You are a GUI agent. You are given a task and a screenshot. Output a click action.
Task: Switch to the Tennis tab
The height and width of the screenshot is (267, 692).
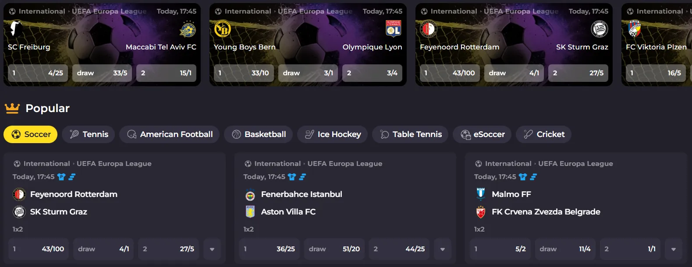point(88,134)
